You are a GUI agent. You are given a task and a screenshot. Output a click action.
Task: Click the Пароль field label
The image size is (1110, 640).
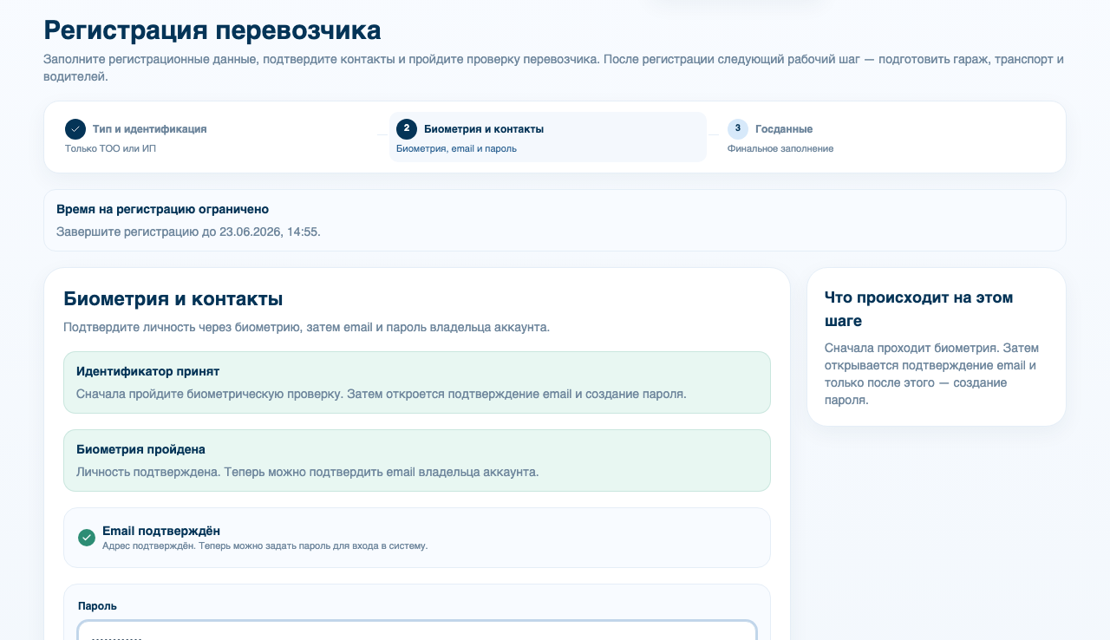pos(97,606)
